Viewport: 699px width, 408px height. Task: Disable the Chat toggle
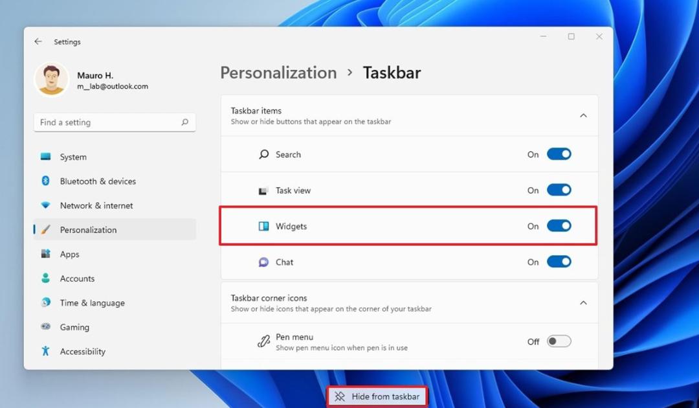click(559, 262)
